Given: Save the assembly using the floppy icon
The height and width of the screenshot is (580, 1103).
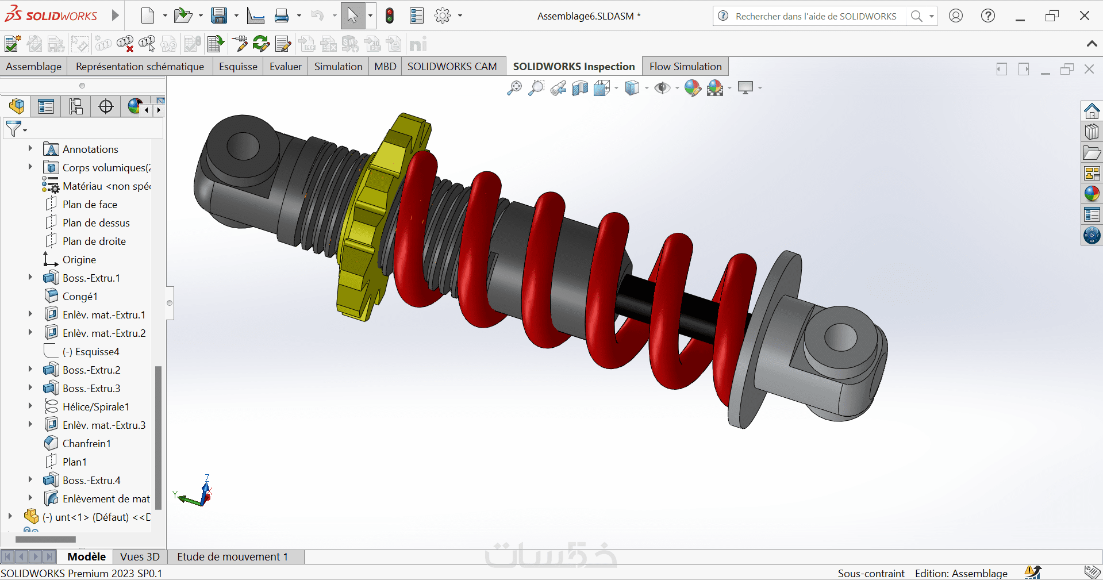Looking at the screenshot, I should tap(218, 16).
